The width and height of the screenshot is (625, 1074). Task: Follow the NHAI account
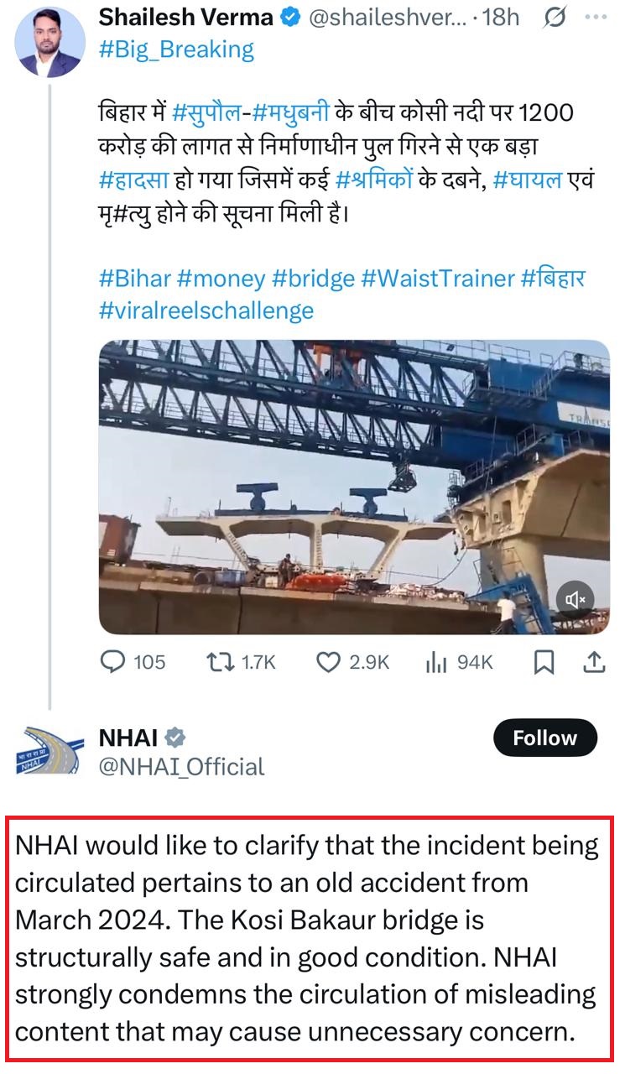coord(544,738)
